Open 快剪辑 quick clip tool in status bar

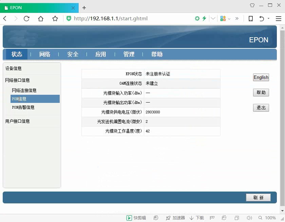[x=136, y=218]
